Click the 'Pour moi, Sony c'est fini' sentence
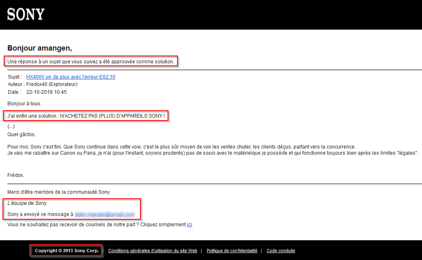 (181, 147)
